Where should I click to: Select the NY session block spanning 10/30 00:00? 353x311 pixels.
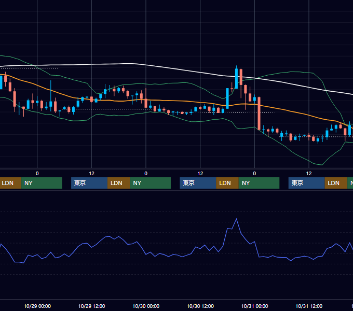(x=151, y=183)
